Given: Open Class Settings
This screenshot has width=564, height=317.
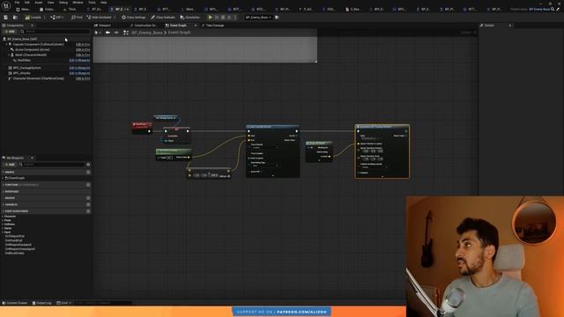Looking at the screenshot, I should [133, 18].
